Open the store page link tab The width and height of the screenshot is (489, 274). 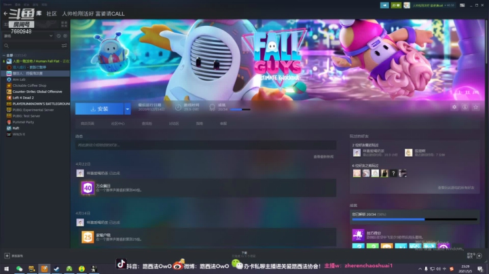88,123
